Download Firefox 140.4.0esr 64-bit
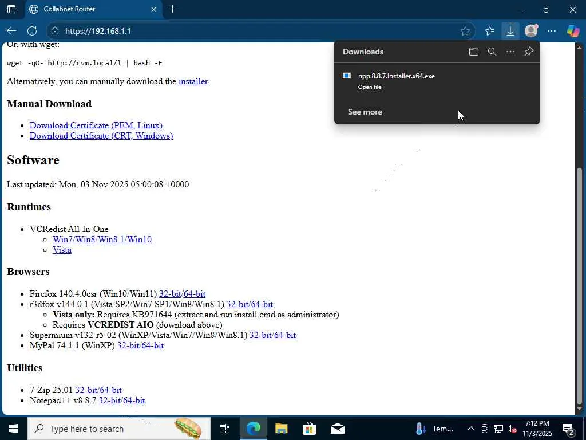 195,294
